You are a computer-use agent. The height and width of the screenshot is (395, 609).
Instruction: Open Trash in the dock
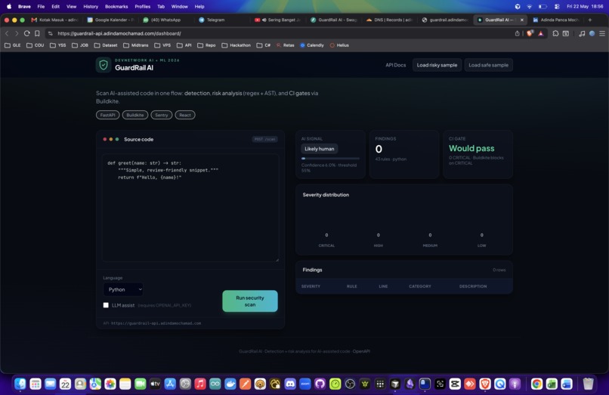[x=589, y=384]
